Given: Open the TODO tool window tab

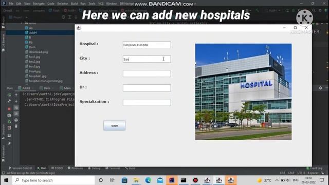Looking at the screenshot, I should point(57,168).
